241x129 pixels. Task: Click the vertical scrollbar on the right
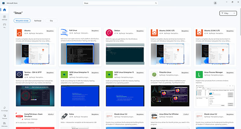[240, 21]
